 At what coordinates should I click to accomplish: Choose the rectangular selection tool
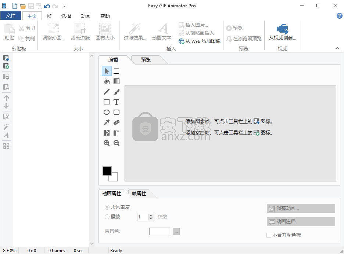click(x=117, y=71)
